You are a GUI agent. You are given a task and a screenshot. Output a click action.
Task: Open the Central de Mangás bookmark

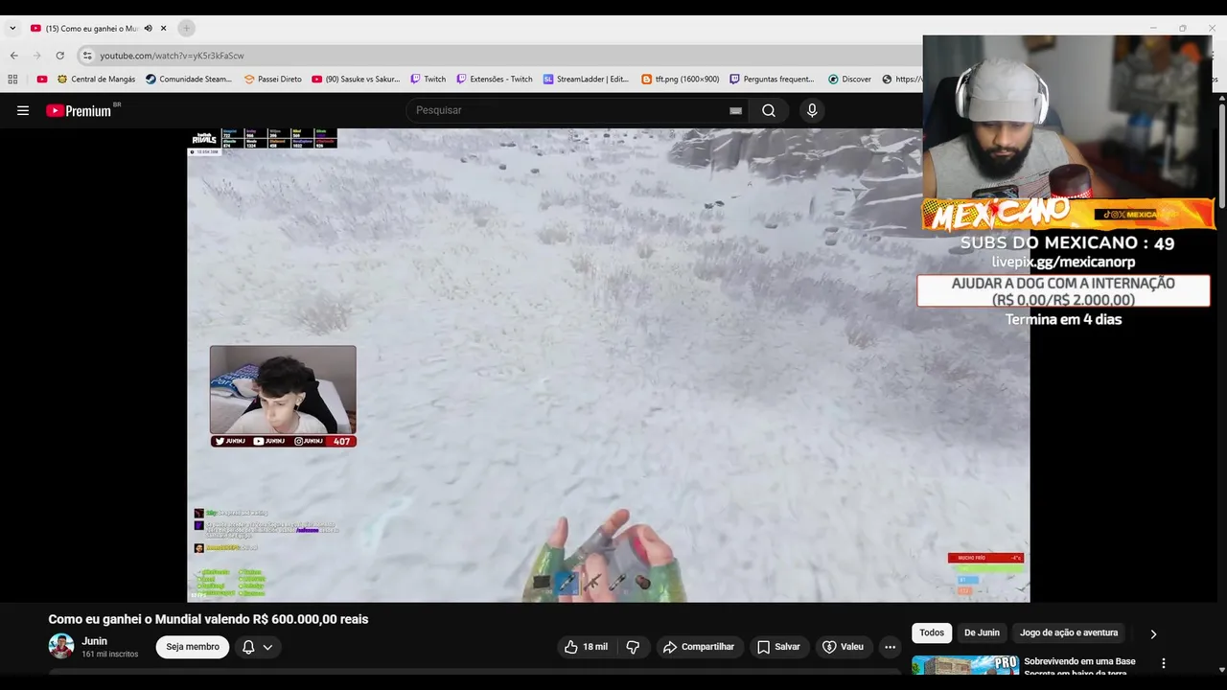[x=97, y=80]
